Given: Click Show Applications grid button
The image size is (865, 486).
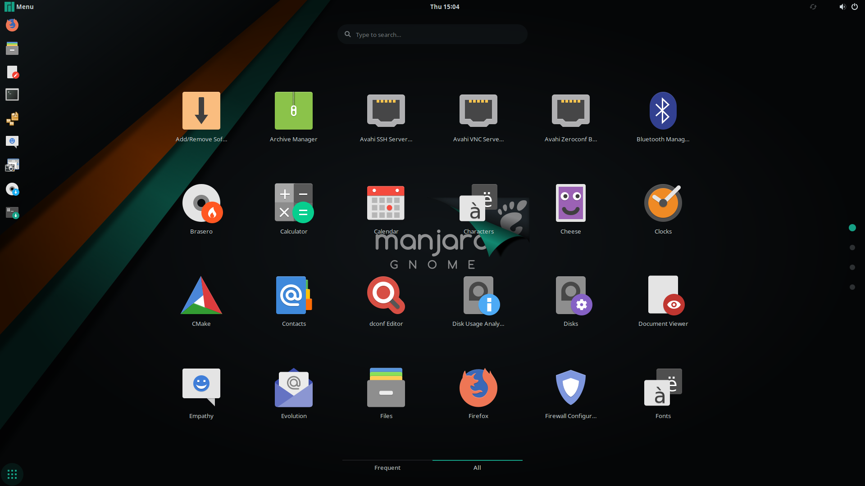Looking at the screenshot, I should click(x=12, y=474).
